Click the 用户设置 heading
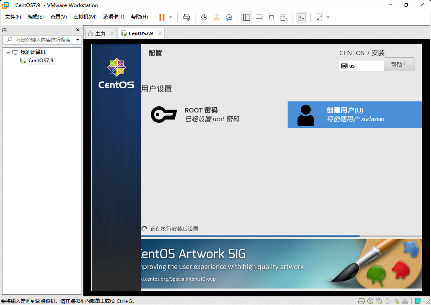The width and height of the screenshot is (431, 305). click(x=156, y=89)
